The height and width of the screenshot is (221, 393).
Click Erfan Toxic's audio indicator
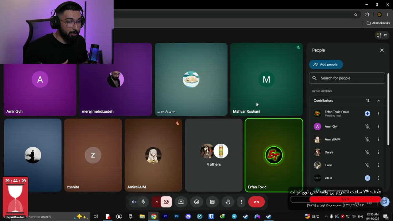(368, 114)
